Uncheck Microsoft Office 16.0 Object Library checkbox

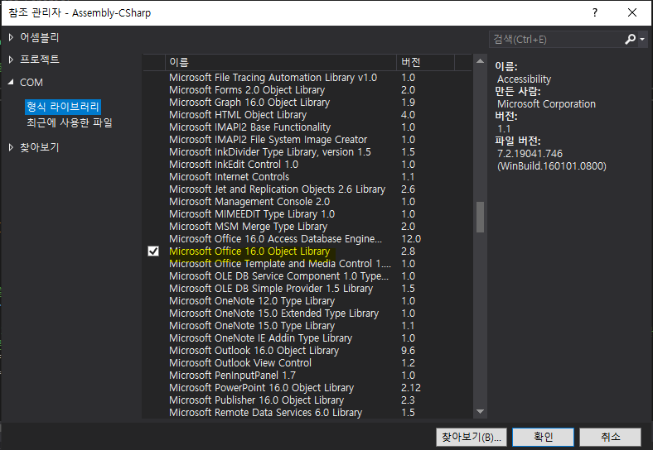153,251
